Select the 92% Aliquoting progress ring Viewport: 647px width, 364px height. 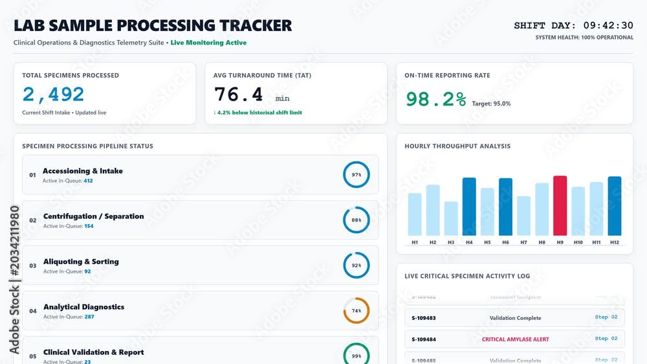[x=356, y=266]
